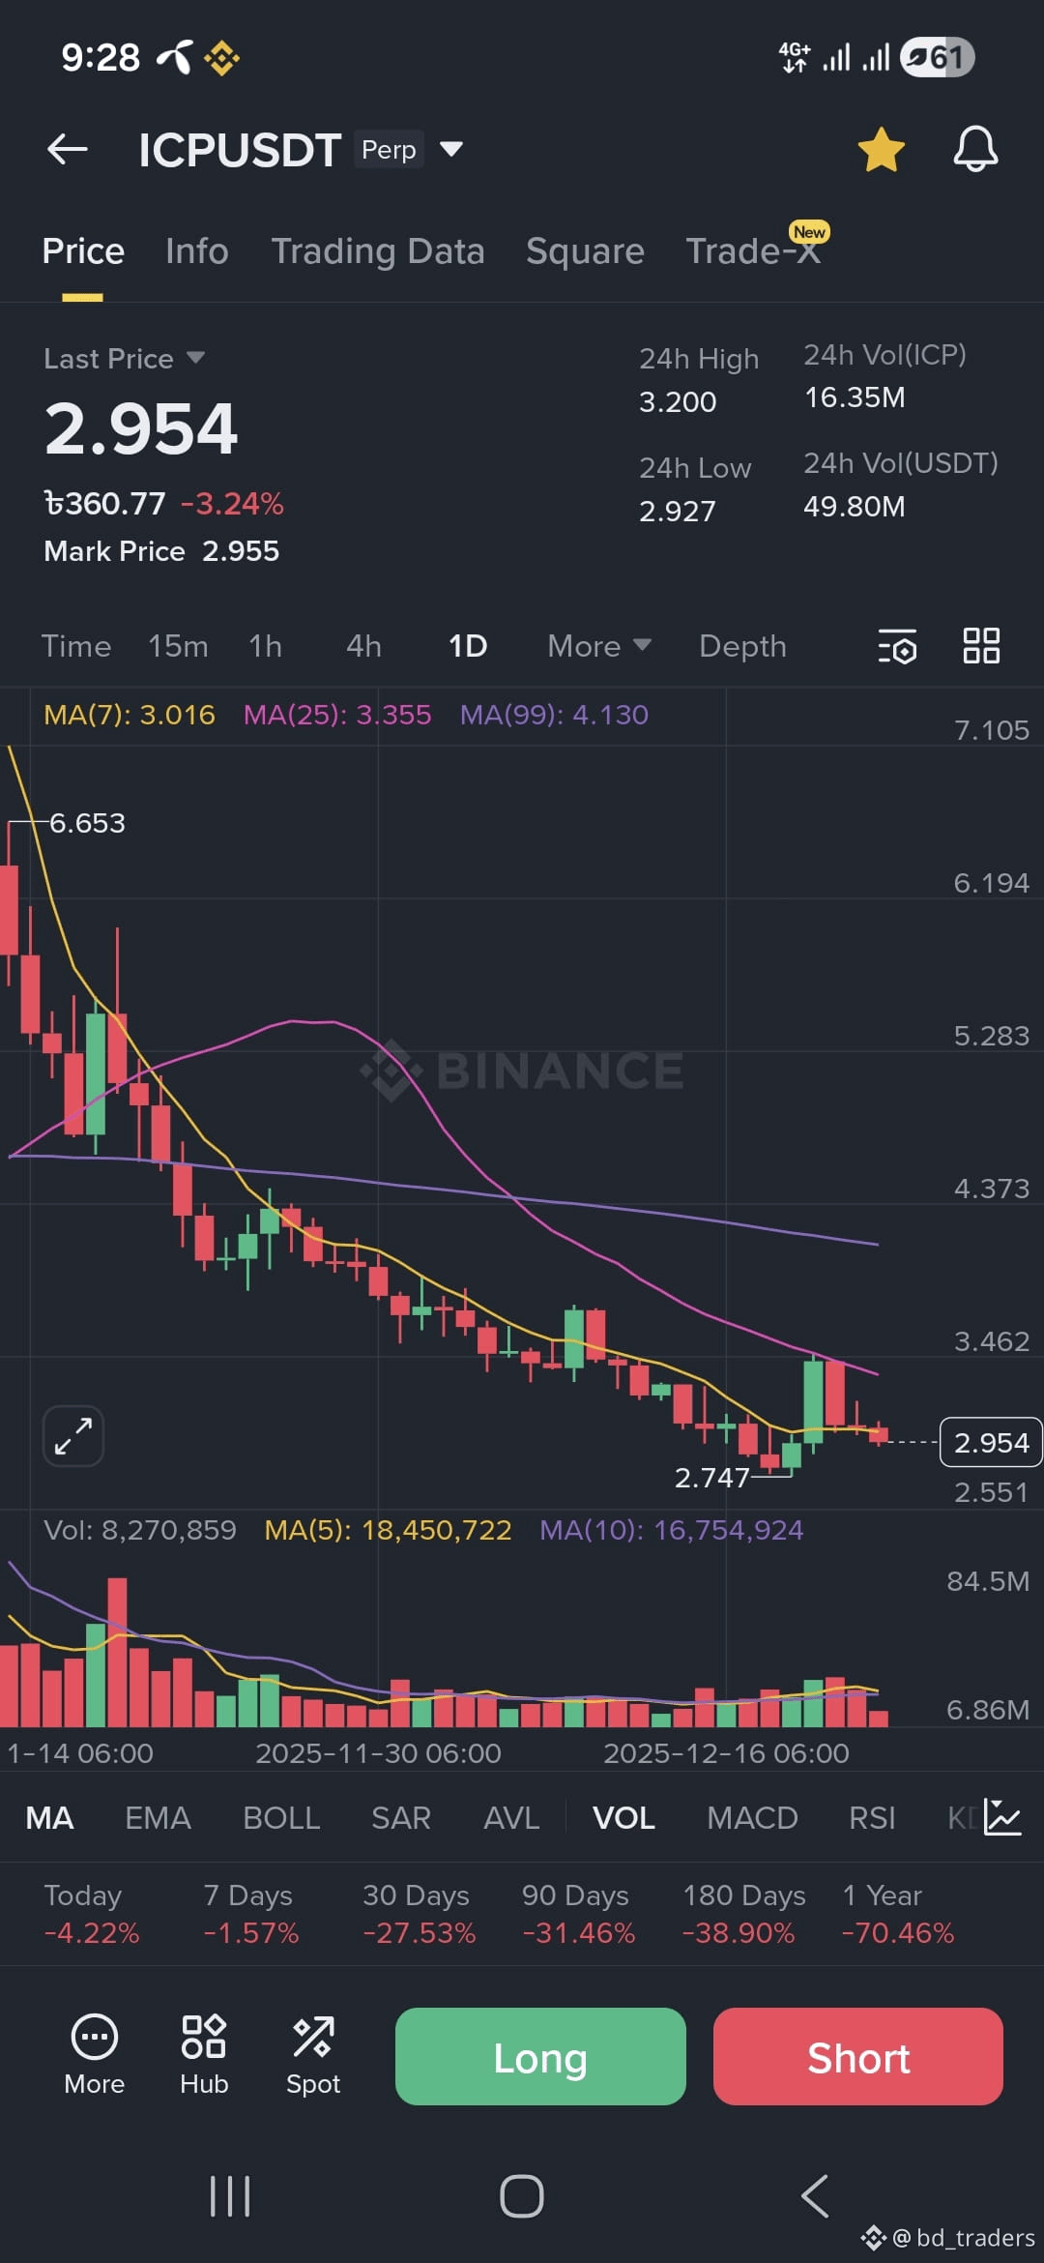Tap the battery indicator showing 61

[937, 58]
